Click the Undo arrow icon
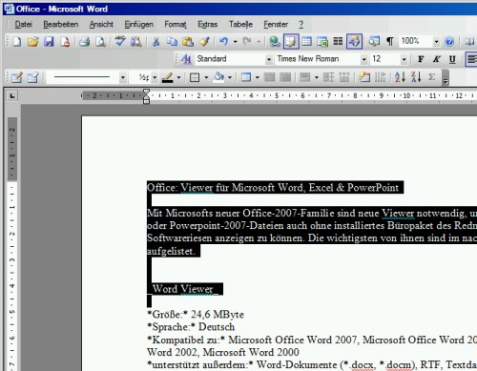Image resolution: width=477 pixels, height=371 pixels. (224, 42)
